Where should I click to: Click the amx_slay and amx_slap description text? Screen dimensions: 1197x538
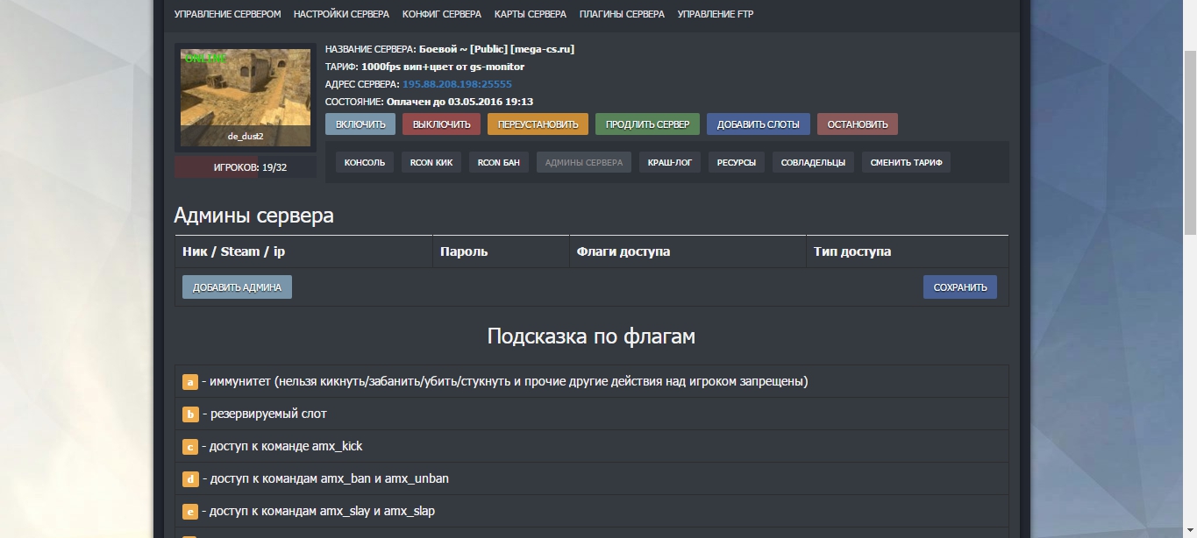tap(323, 511)
